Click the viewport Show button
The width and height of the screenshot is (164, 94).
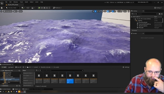(20, 11)
